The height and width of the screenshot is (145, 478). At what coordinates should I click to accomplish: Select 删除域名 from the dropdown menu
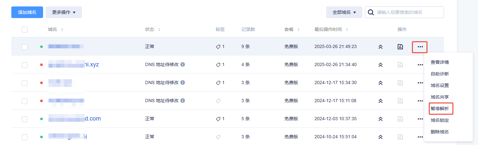[440, 132]
